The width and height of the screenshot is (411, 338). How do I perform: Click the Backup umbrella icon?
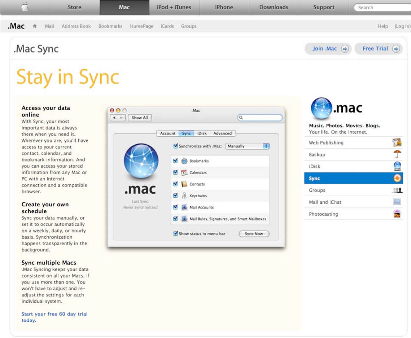[397, 154]
